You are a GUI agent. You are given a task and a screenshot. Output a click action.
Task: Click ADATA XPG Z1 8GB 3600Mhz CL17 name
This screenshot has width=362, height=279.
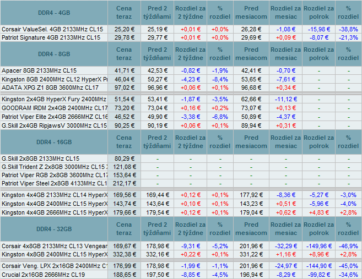coord(50,87)
